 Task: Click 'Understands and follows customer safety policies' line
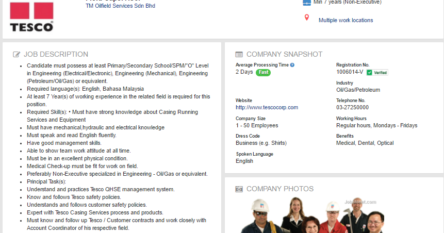coord(87,205)
